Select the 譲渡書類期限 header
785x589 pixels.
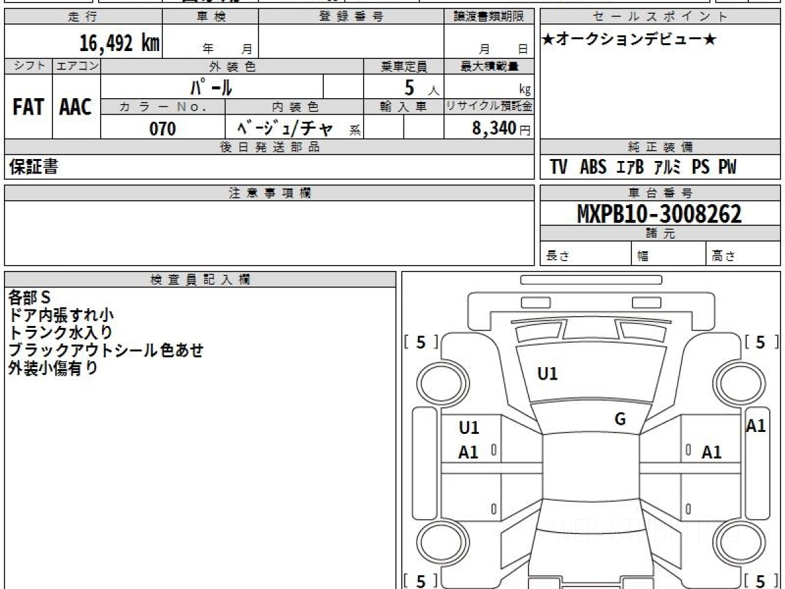click(489, 17)
